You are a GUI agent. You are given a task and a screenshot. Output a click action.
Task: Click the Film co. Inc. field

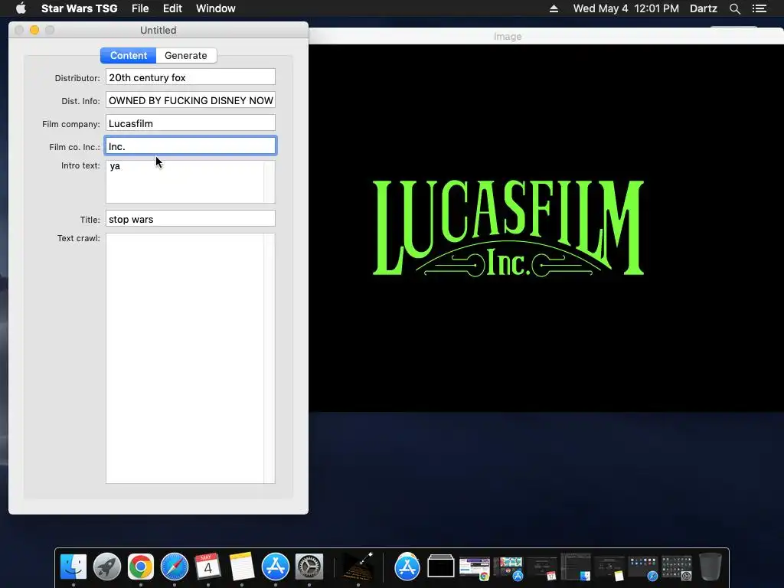[x=191, y=146]
